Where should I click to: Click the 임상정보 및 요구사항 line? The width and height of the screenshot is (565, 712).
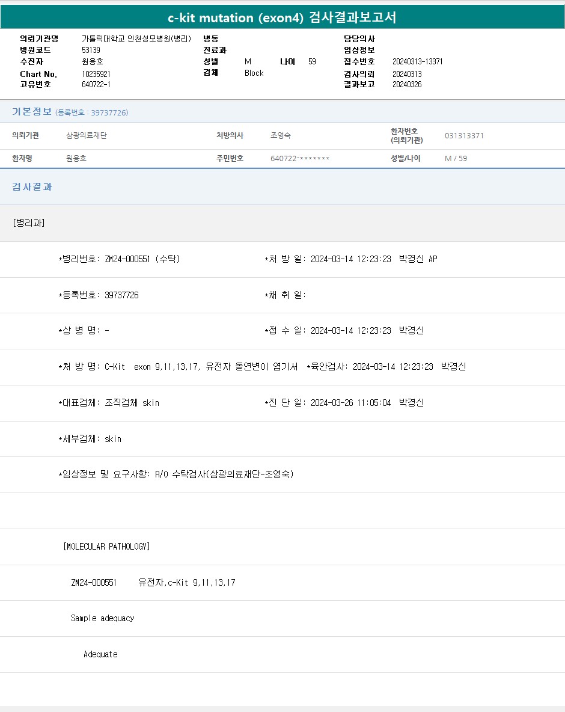pyautogui.click(x=176, y=474)
